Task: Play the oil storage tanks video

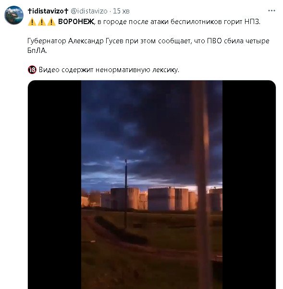Action: 152,185
